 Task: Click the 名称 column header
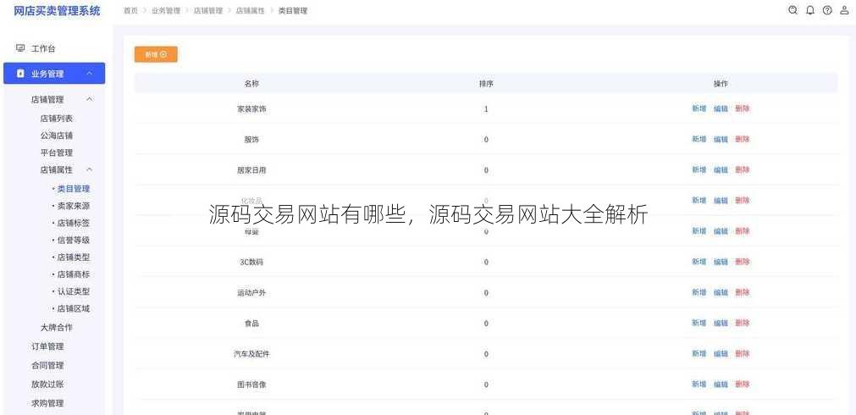coord(251,84)
